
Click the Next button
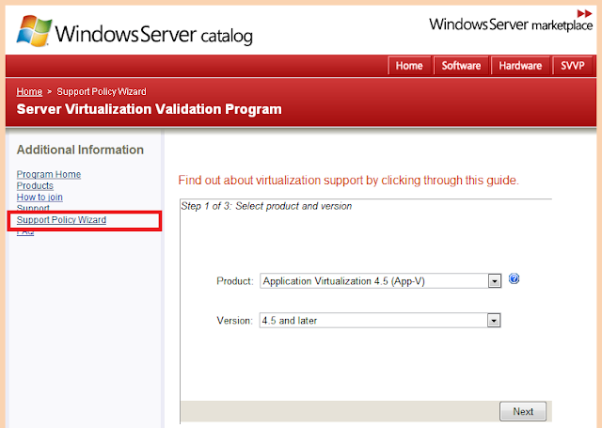(x=523, y=411)
